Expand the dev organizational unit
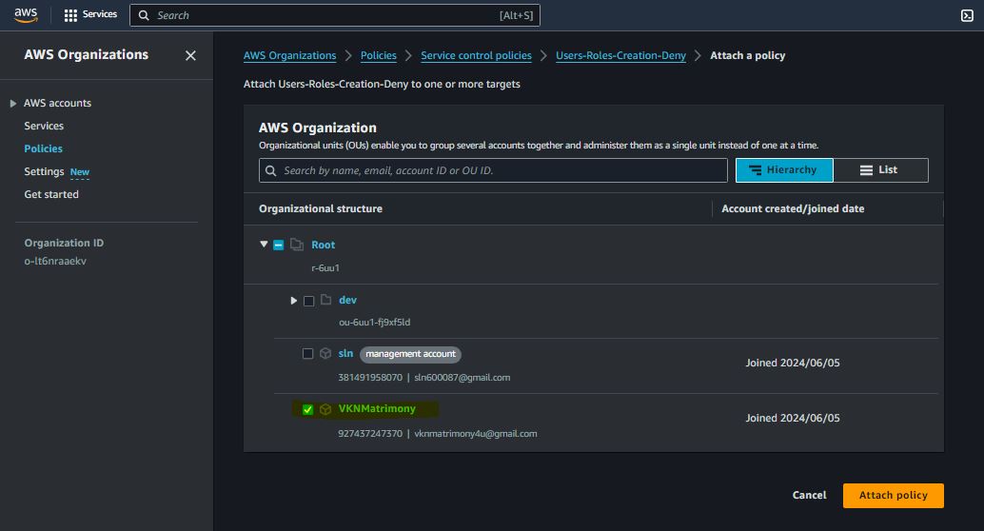984x531 pixels. (294, 301)
